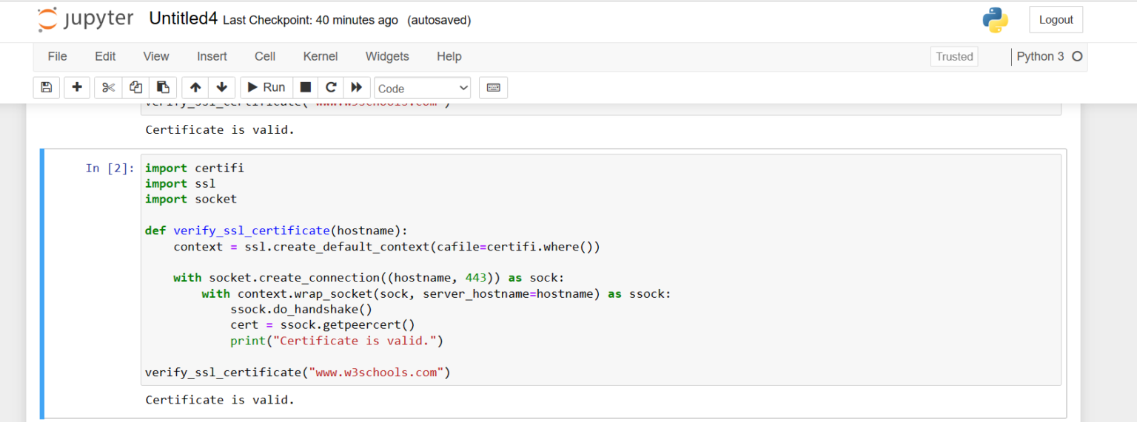
Task: Click the Logout button
Action: click(x=1056, y=20)
